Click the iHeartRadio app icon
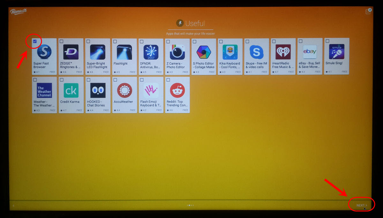This screenshot has width=383, height=218. tap(283, 52)
